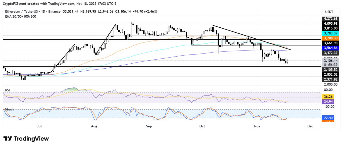
Task: Select the 4,272.68 price level label
Action: (331, 18)
